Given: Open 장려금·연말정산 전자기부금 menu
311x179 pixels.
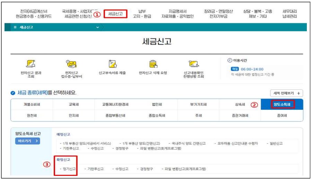Looking at the screenshot, I should 218,14.
